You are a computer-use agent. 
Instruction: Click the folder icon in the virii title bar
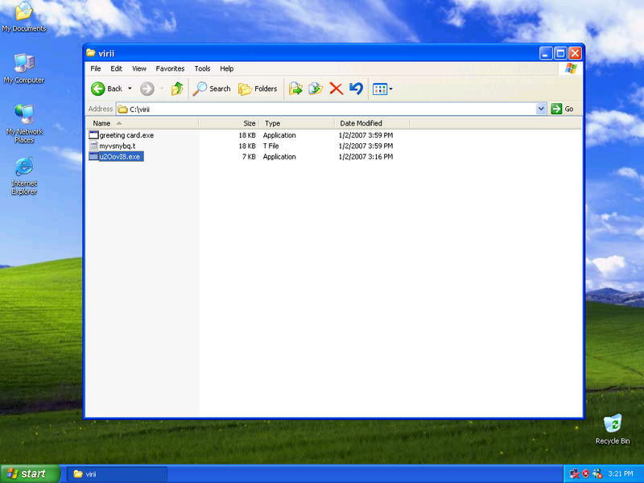point(91,53)
